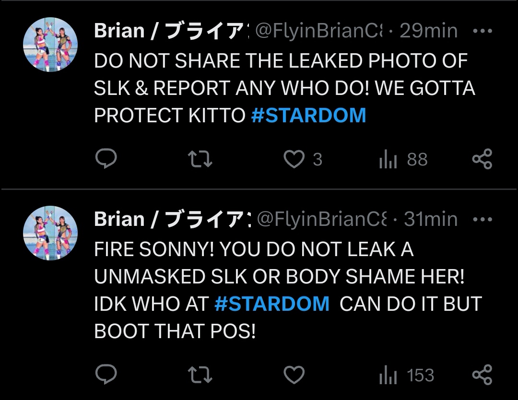Reply to the 29min tweet
This screenshot has width=518, height=400.
click(x=106, y=159)
